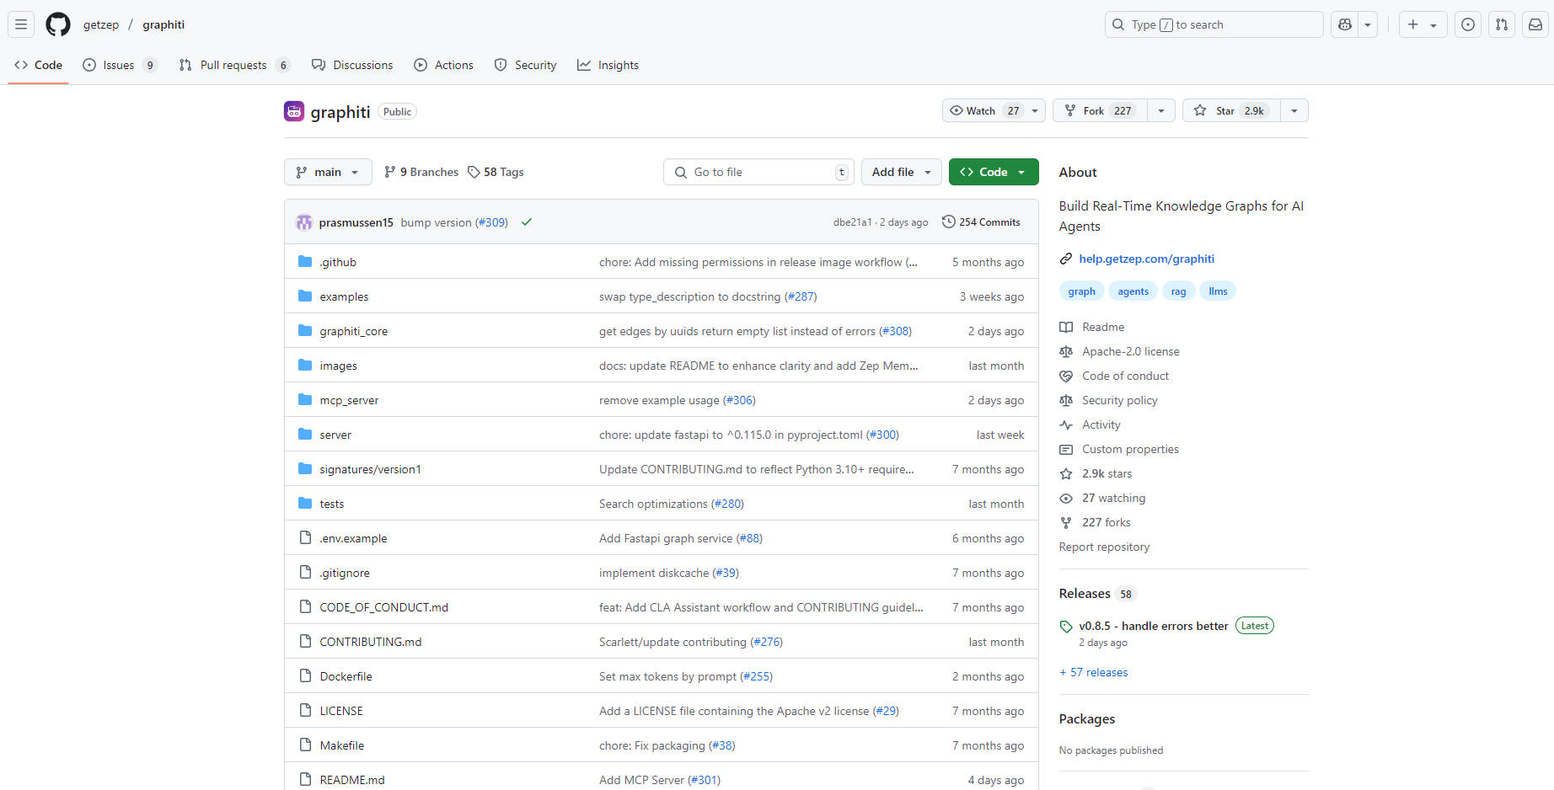Viewport: 1554px width, 790px height.
Task: Click the graphiti repository avatar icon
Action: click(x=294, y=111)
